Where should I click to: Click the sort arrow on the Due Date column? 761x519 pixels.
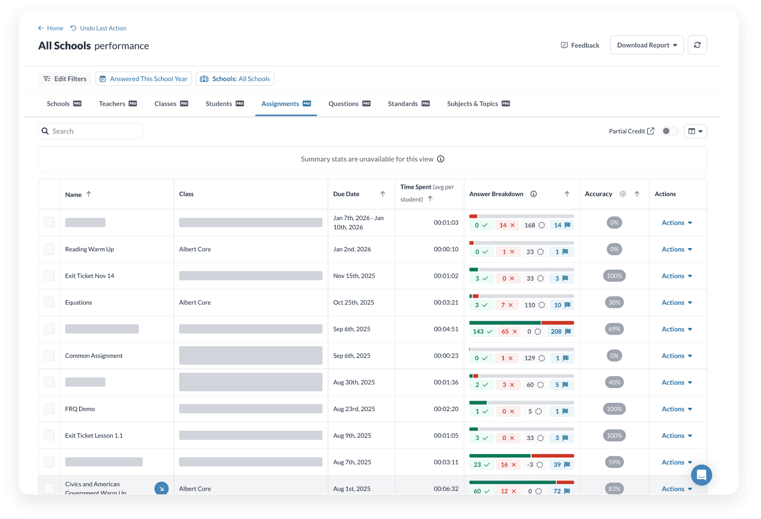point(383,194)
